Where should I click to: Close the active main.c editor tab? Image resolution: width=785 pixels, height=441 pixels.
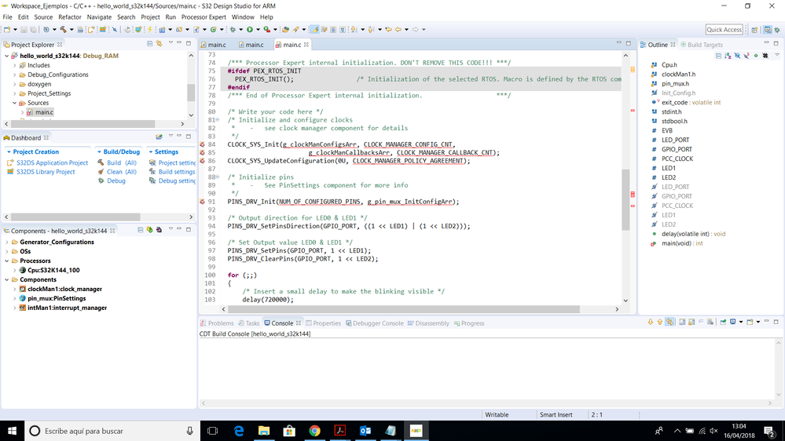pyautogui.click(x=306, y=45)
